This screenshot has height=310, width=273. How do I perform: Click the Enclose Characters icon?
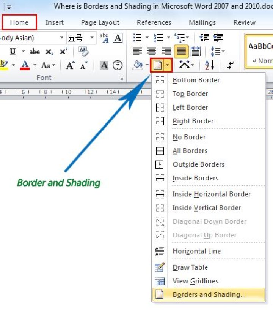(118, 65)
